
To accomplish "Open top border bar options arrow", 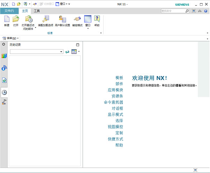I will 208,39.
